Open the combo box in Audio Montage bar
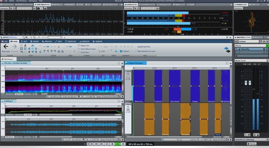This screenshot has width=269, height=148. tap(55, 37)
